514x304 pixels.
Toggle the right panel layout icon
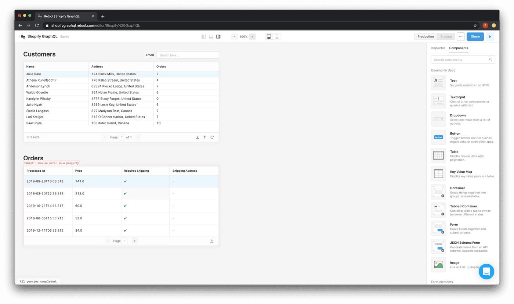coord(218,37)
